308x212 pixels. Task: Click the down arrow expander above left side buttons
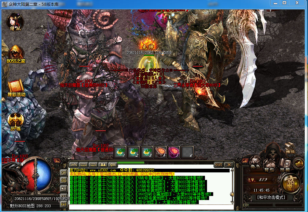tap(64, 166)
